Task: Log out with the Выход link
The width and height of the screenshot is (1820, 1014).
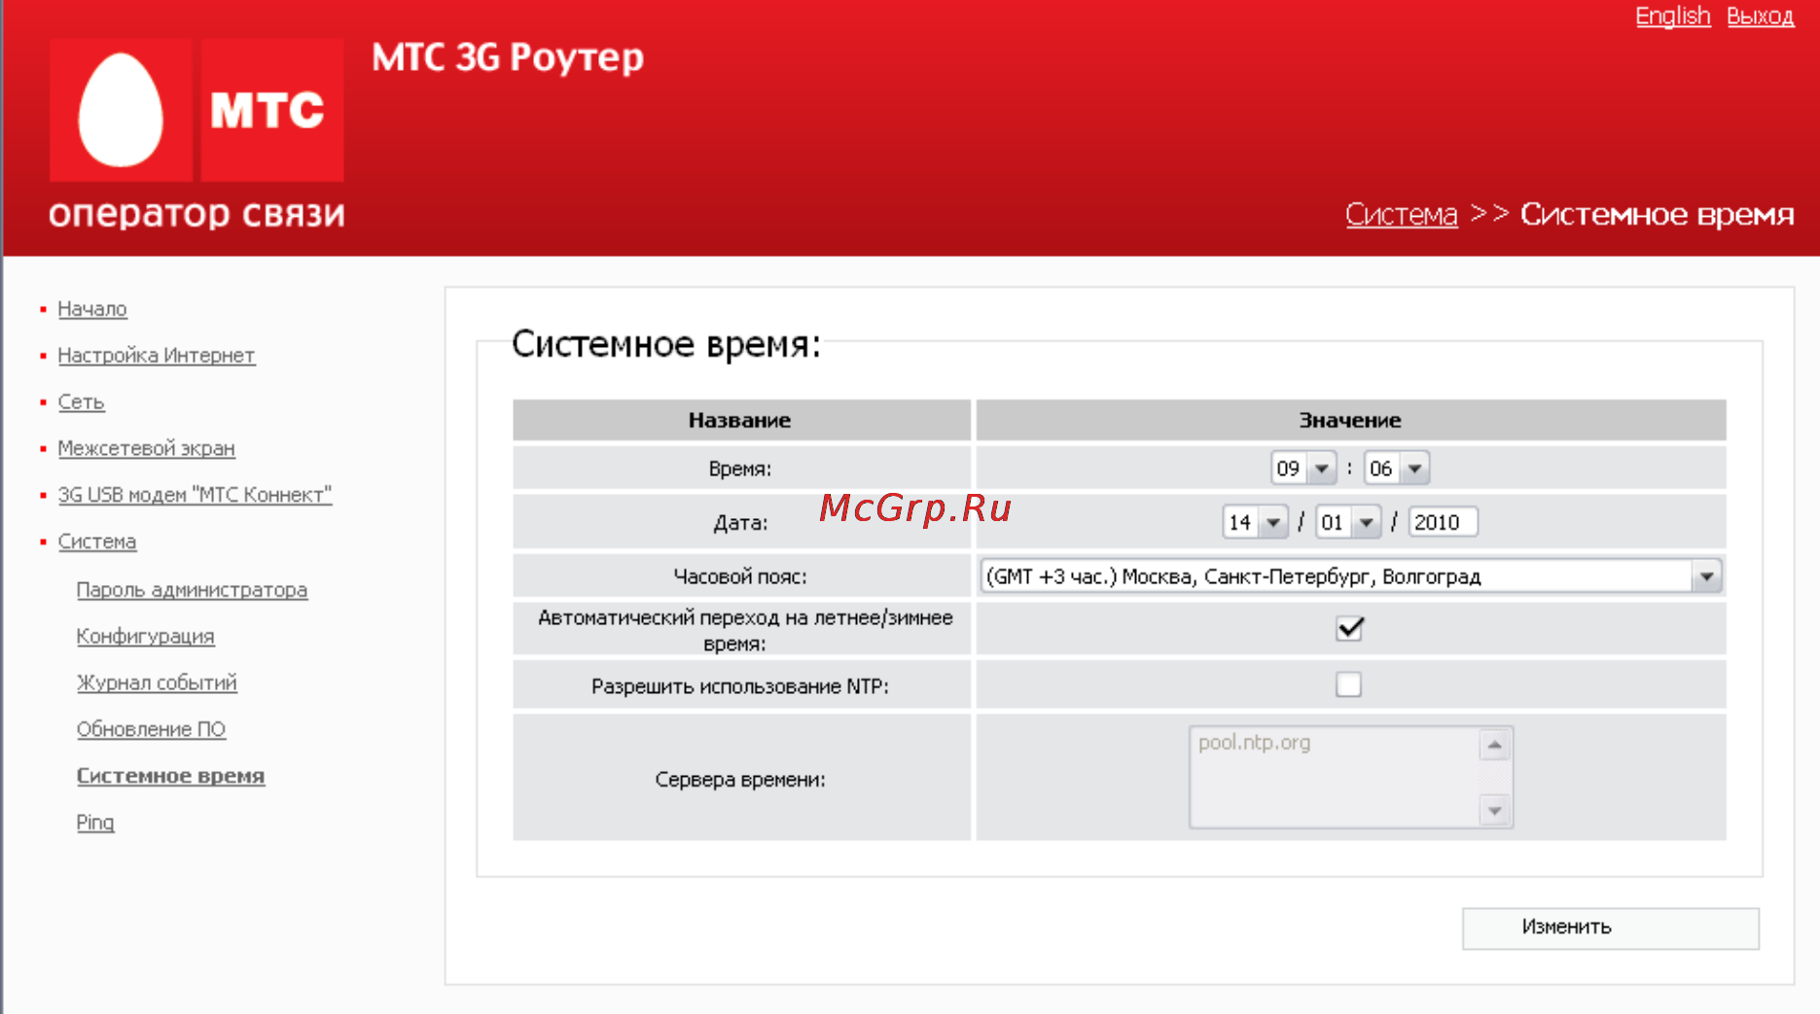Action: 1761,16
